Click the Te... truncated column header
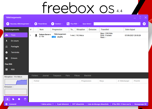 click(72, 29)
